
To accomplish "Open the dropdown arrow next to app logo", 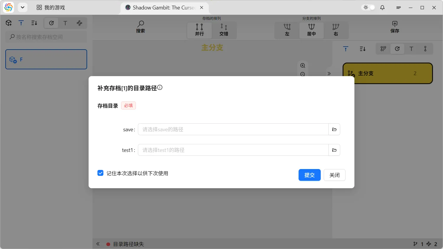I will point(22,8).
